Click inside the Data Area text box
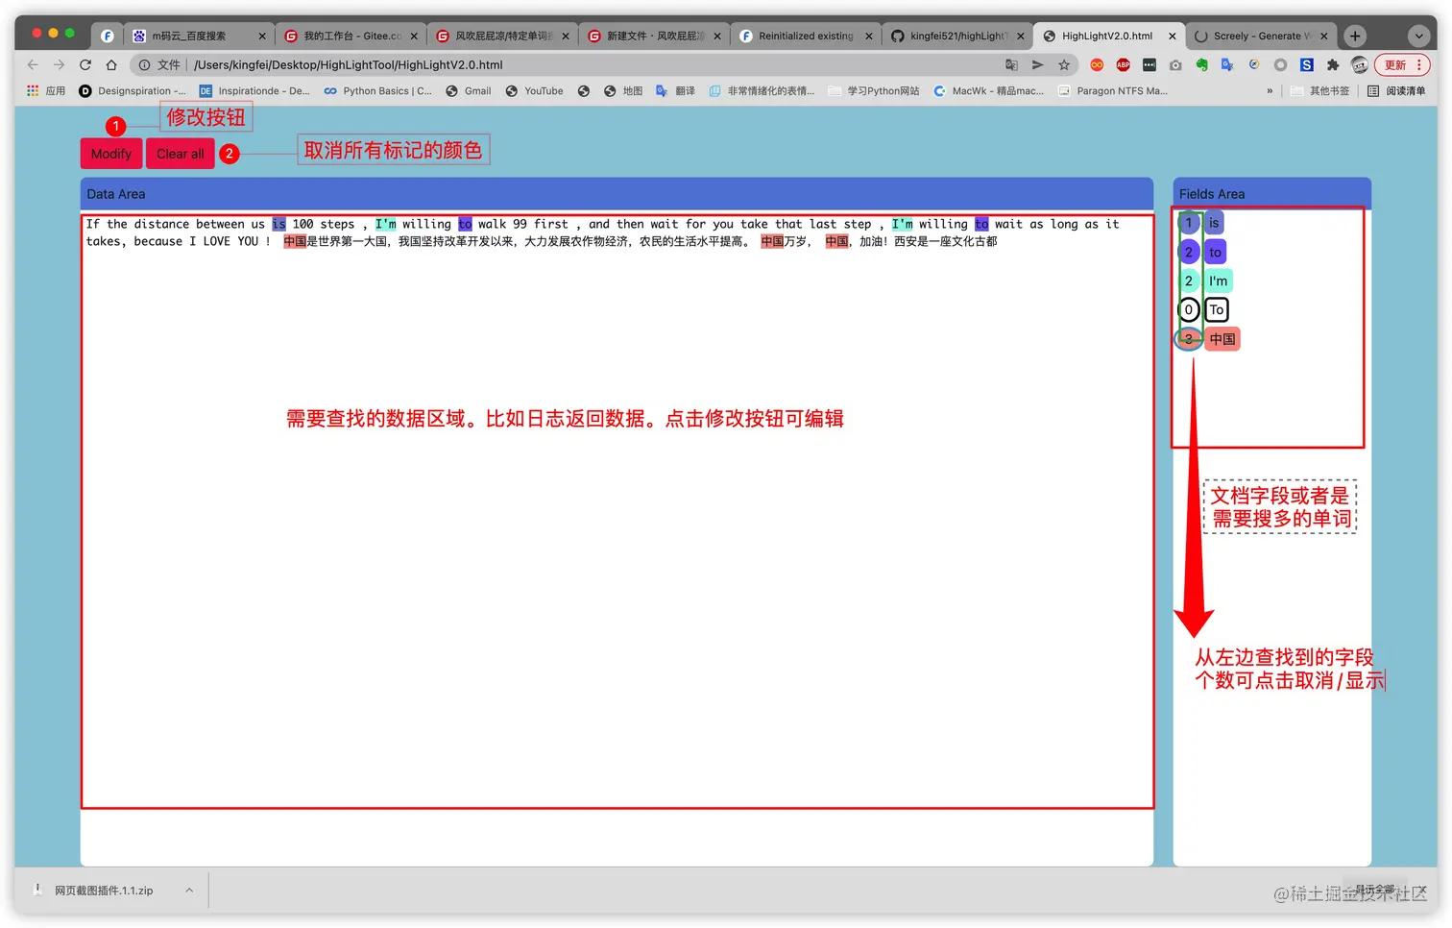The height and width of the screenshot is (928, 1452). pyautogui.click(x=617, y=512)
